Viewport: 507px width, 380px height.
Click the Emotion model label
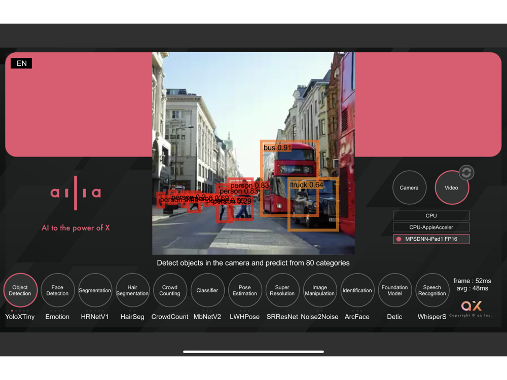tap(57, 317)
